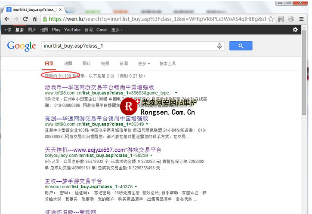Screen dimensions: 312x214
Task: Open YouTube link in top black bar
Action: pos(72,30)
